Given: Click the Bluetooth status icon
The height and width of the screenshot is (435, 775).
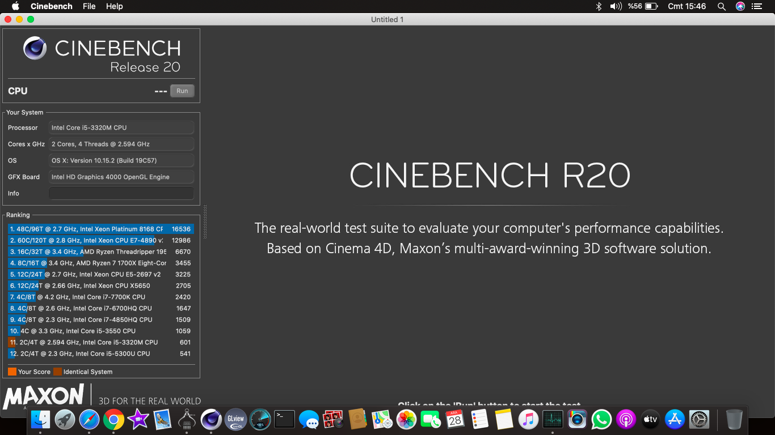Looking at the screenshot, I should point(599,6).
